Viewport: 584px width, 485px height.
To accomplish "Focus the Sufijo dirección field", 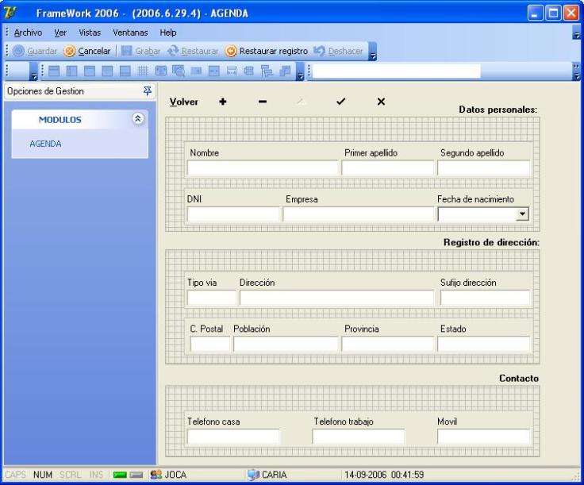I will [x=486, y=298].
